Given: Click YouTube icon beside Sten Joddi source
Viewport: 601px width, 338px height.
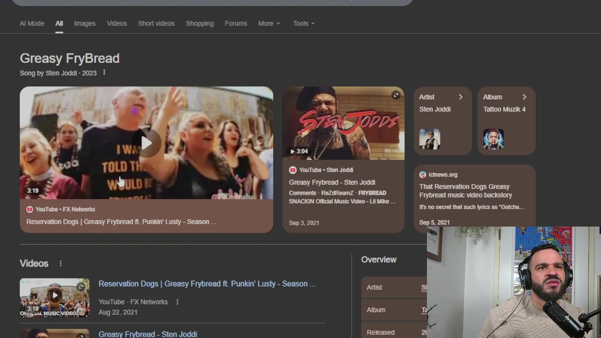Looking at the screenshot, I should [x=293, y=170].
